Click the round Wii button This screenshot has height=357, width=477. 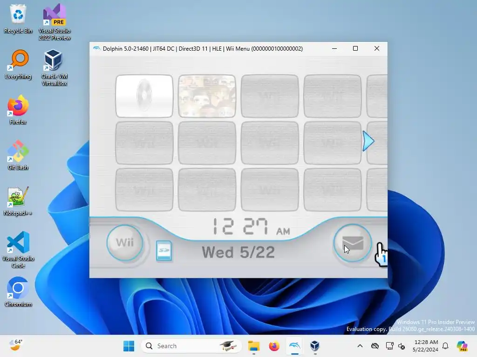[x=125, y=243]
